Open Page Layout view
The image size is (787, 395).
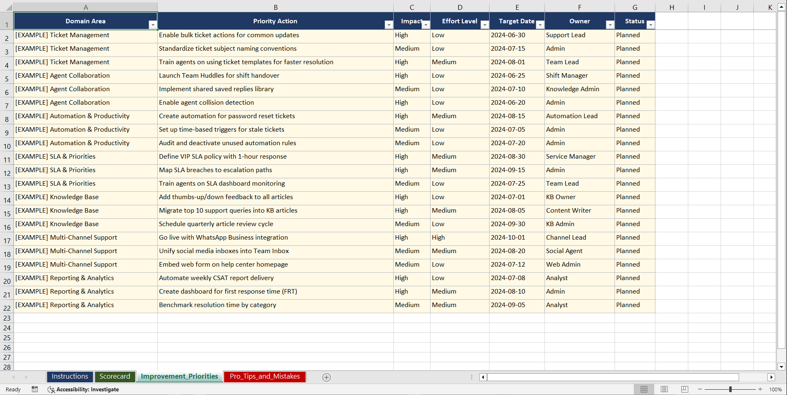tap(664, 389)
